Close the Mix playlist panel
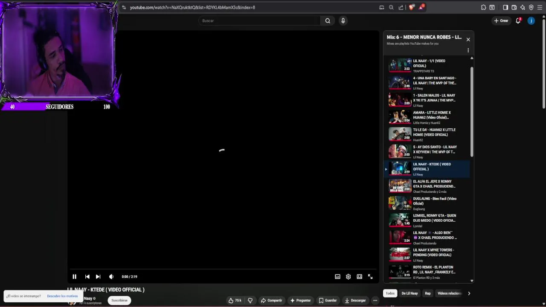Image resolution: width=546 pixels, height=307 pixels. click(468, 39)
